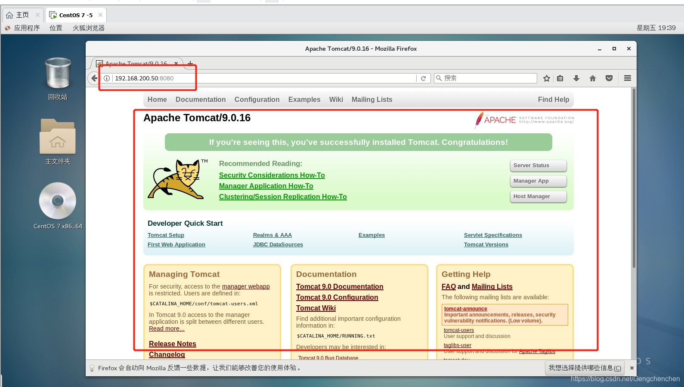Open the Servlet Specifications link

493,235
